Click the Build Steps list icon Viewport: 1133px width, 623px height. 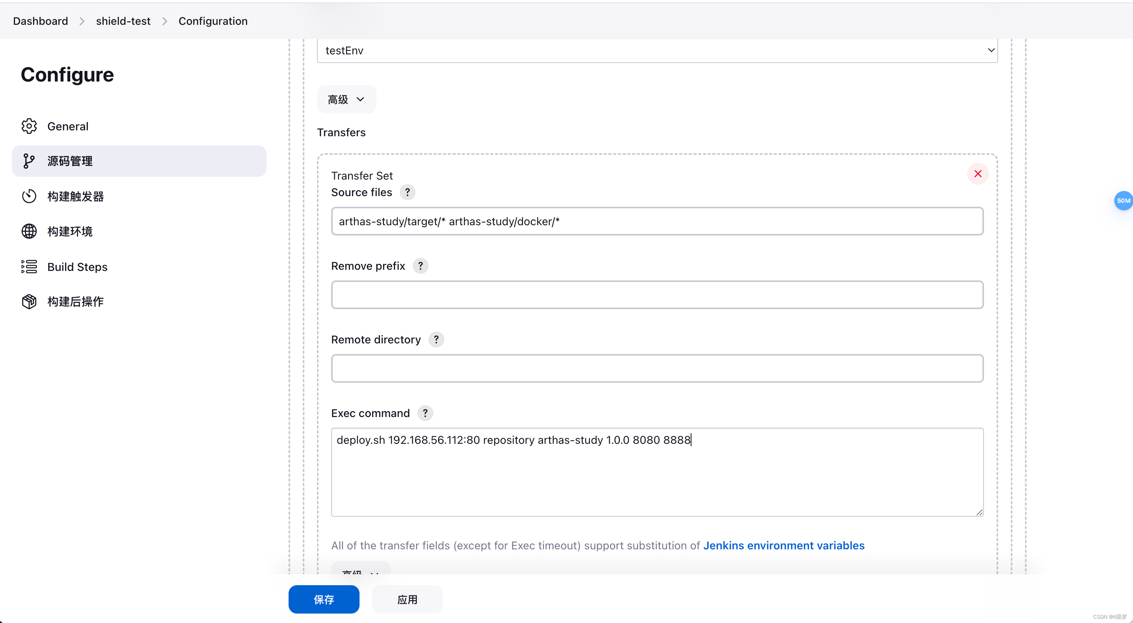pos(29,266)
